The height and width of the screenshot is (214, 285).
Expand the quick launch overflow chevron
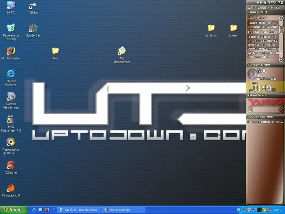pos(54,209)
